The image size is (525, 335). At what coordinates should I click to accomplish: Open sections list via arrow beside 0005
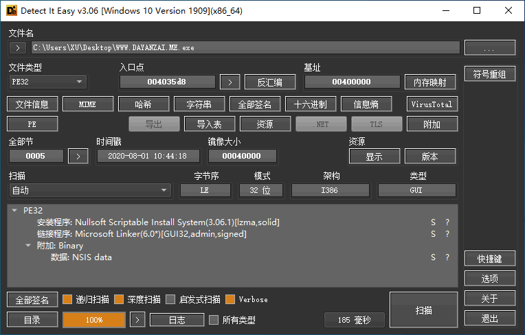pos(78,156)
